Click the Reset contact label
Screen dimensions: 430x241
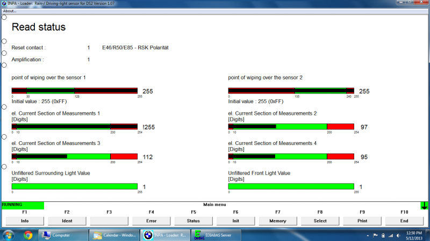28,48
